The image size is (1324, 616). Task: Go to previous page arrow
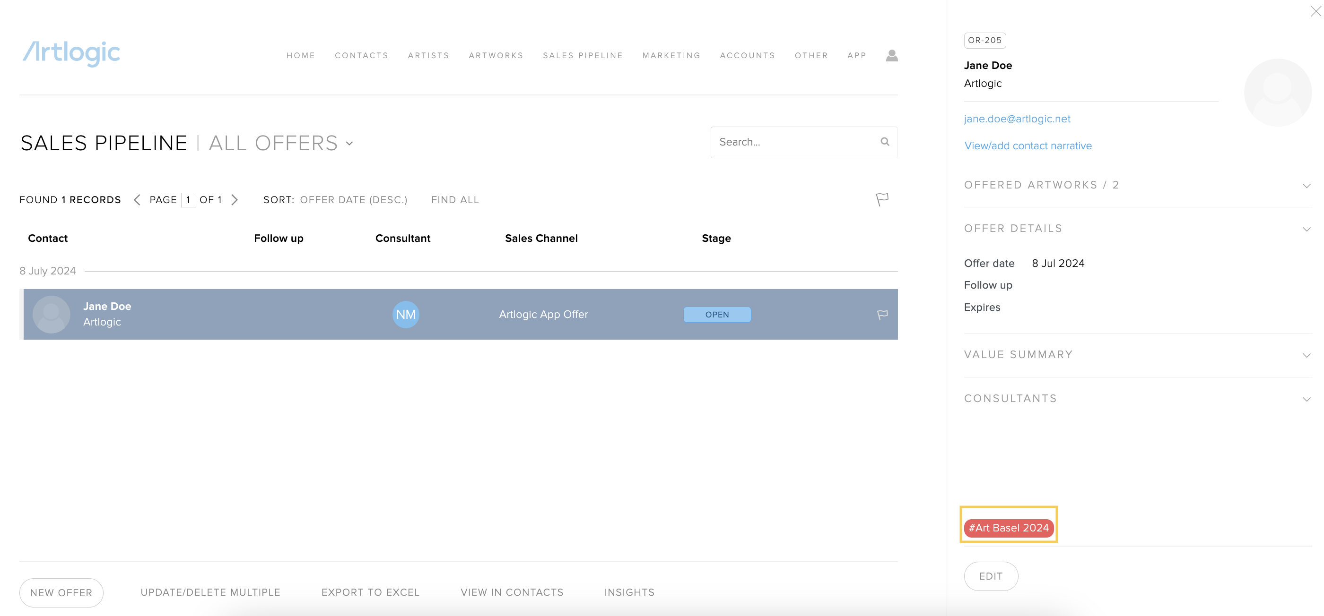(137, 200)
